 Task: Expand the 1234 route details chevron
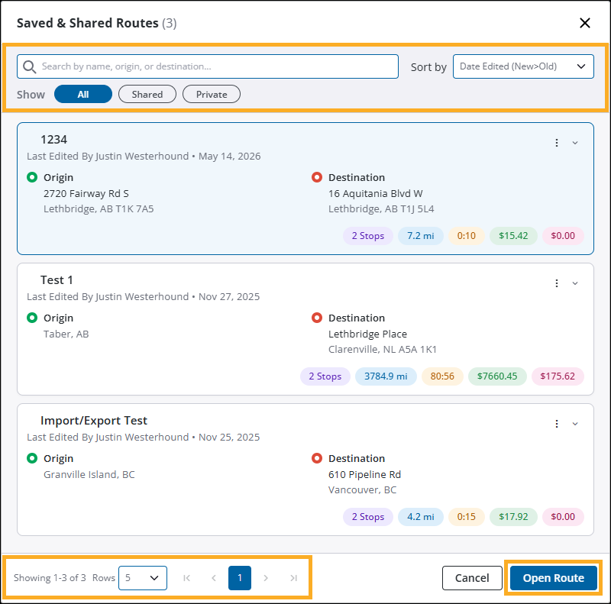point(575,143)
